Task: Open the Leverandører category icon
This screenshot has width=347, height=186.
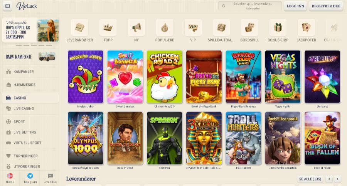Action: 80,28
